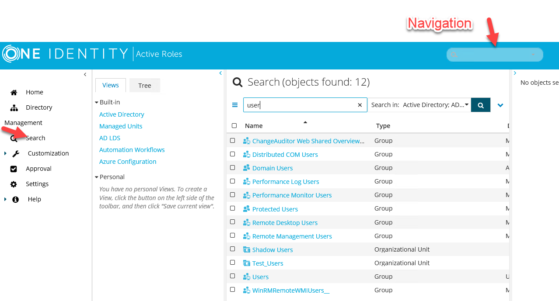Open Azure Configuration view
The width and height of the screenshot is (559, 301).
pos(128,162)
